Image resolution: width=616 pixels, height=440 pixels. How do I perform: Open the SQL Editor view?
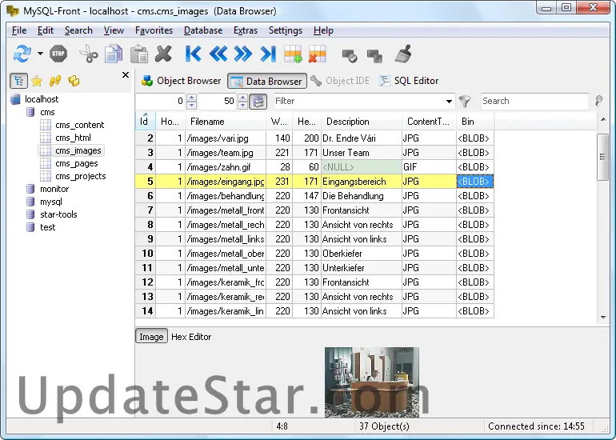tap(409, 81)
